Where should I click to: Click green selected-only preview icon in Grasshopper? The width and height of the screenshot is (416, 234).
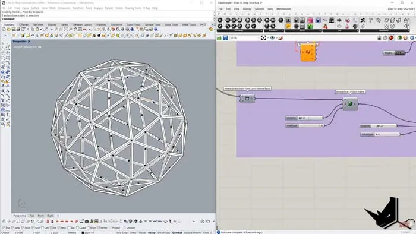399,38
